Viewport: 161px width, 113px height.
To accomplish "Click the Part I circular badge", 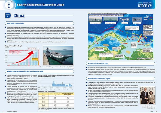I will (x=9, y=5).
